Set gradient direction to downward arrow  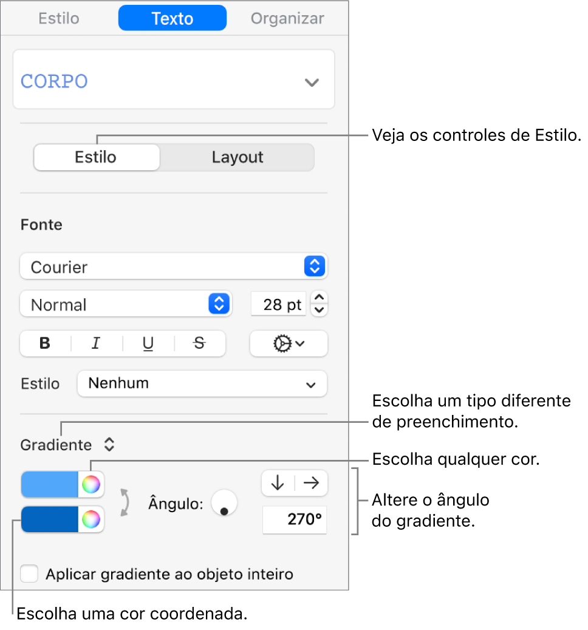[x=278, y=483]
